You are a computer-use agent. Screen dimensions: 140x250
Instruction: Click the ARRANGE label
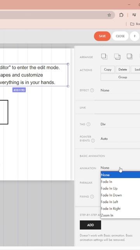tap(86, 57)
